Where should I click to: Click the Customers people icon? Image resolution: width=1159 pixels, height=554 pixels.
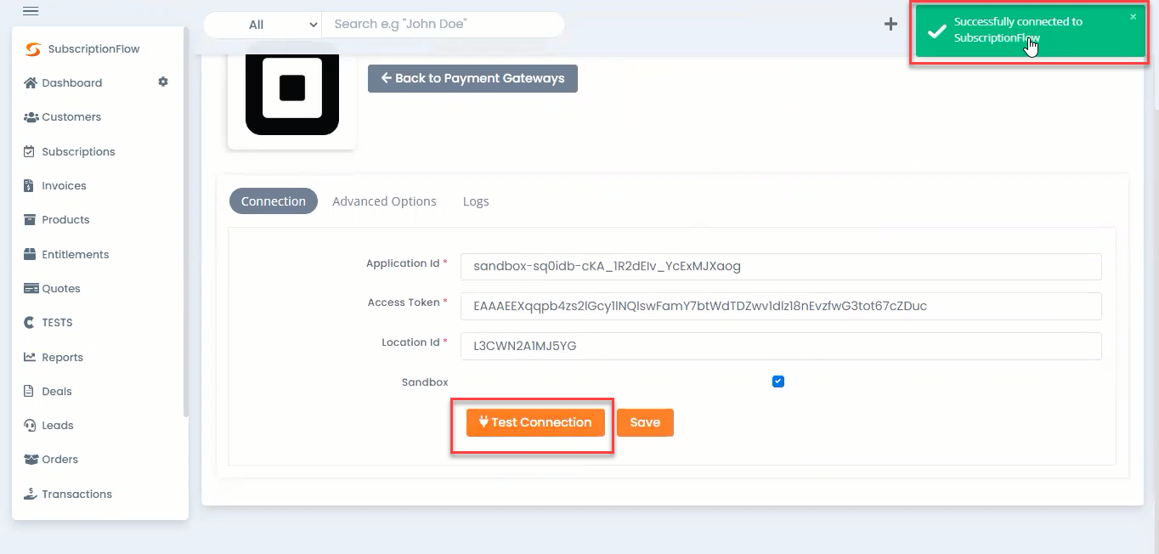(31, 117)
